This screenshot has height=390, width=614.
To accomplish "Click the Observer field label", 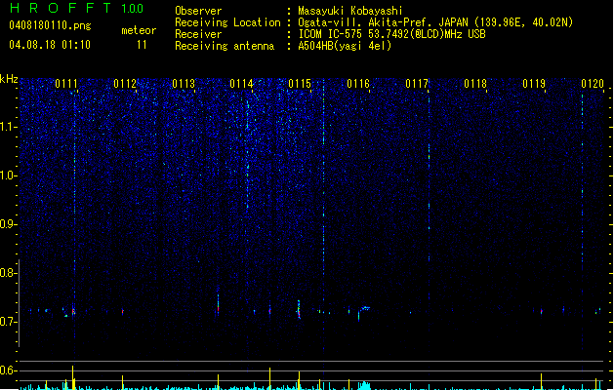I will point(198,11).
